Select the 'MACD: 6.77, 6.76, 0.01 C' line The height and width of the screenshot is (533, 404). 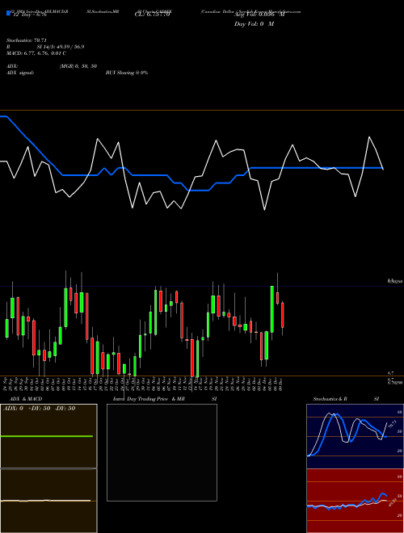click(x=36, y=53)
